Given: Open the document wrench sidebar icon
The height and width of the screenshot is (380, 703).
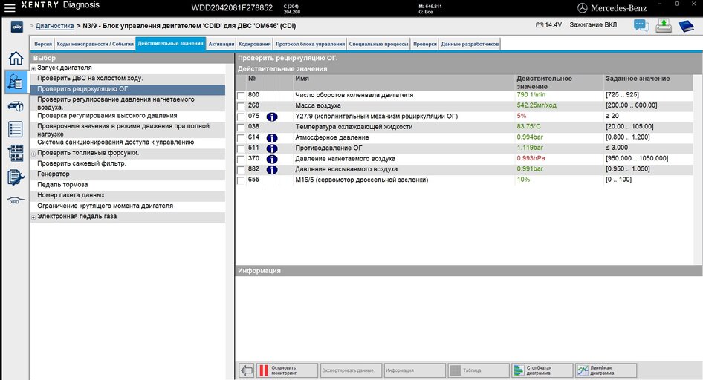Looking at the screenshot, I should [x=16, y=177].
